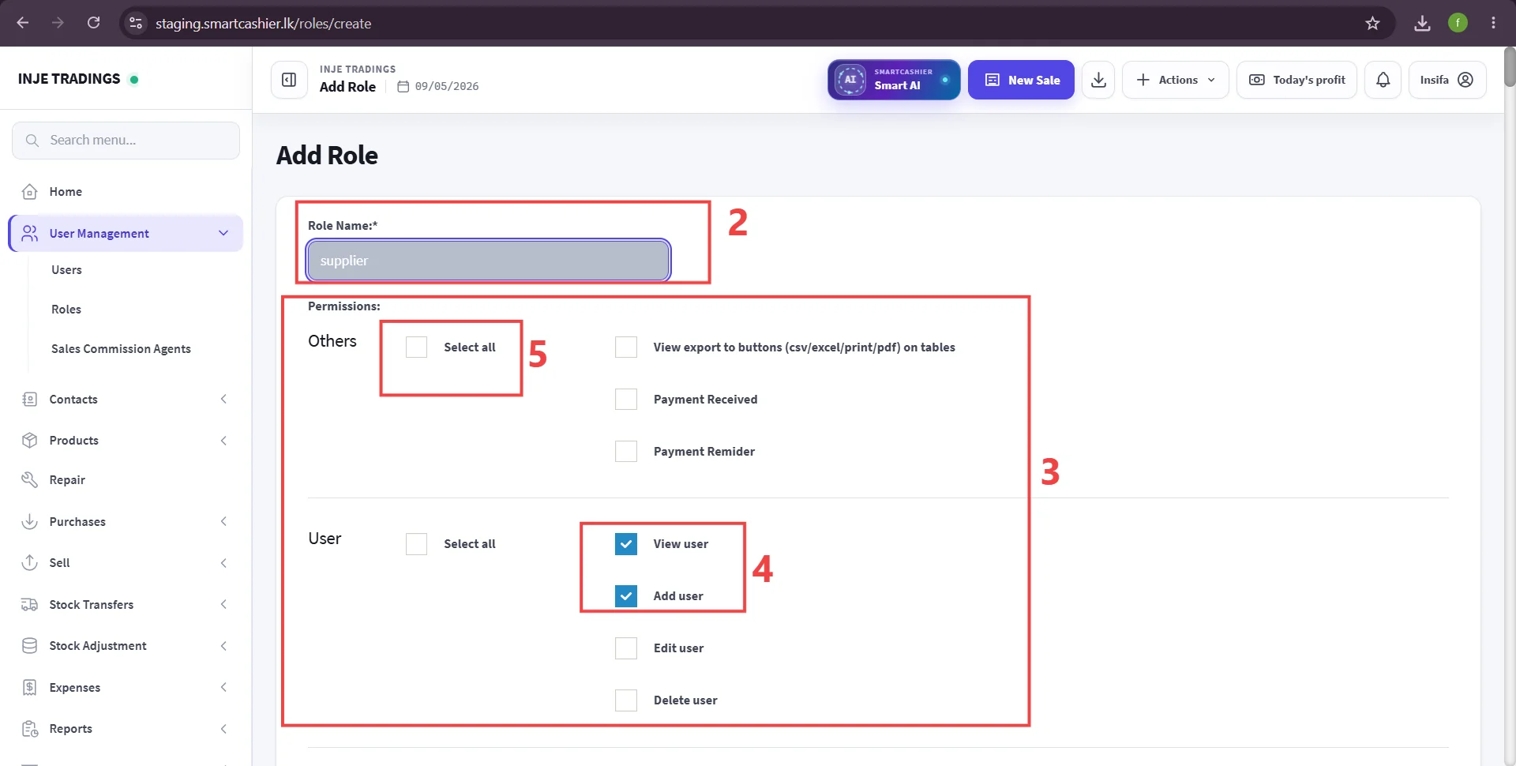1516x766 pixels.
Task: Expand the Purchases submenu arrow
Action: pos(223,522)
